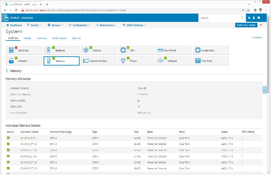271x175 pixels.
Task: Select the Batteries tile
Action: point(61,50)
